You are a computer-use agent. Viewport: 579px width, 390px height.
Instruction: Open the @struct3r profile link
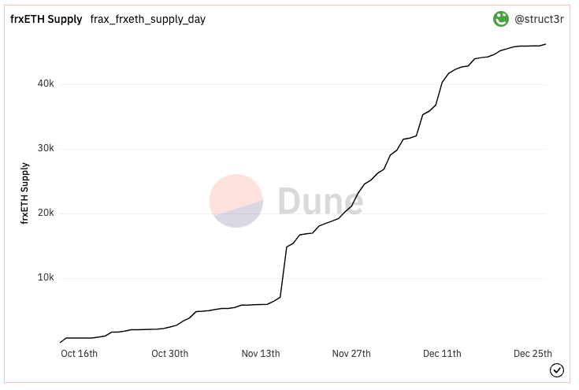540,19
